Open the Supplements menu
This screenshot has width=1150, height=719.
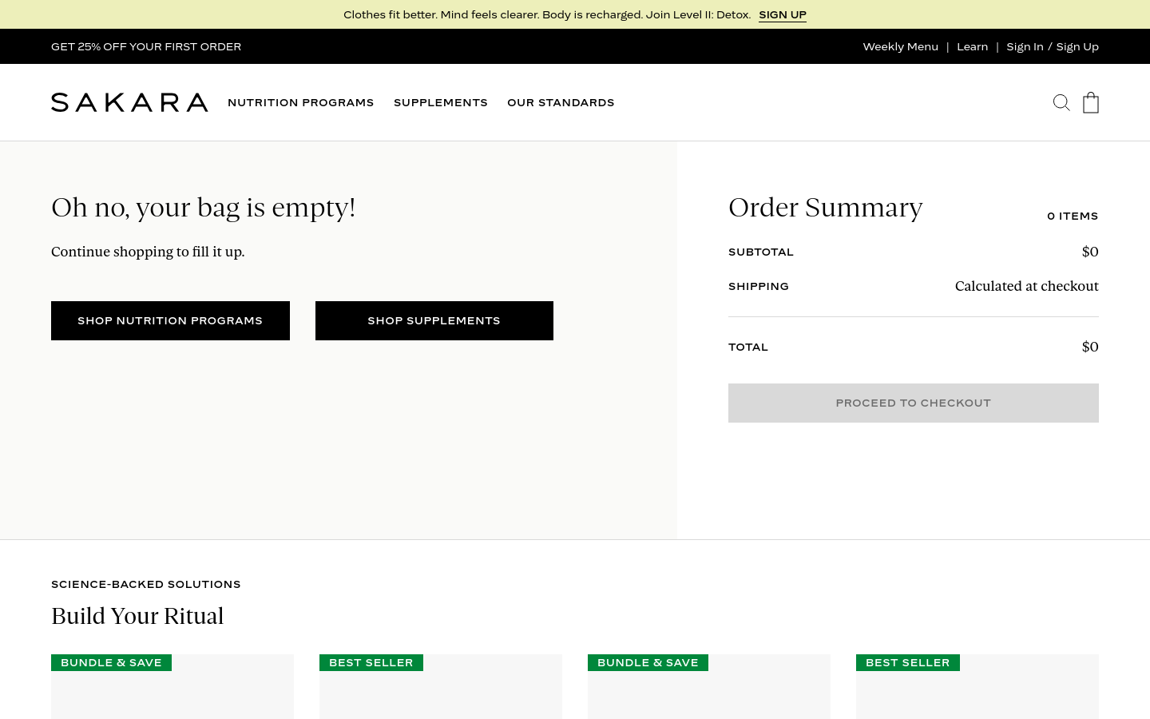pyautogui.click(x=441, y=102)
